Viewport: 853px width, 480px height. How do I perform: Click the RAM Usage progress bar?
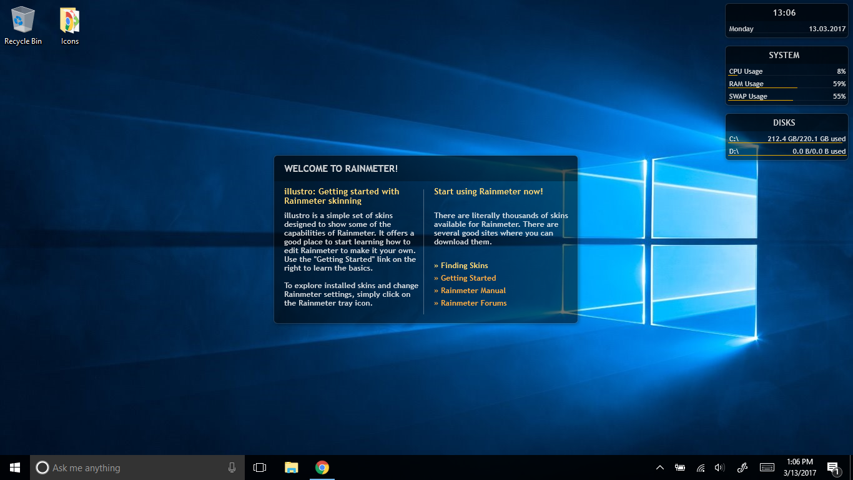[787, 88]
